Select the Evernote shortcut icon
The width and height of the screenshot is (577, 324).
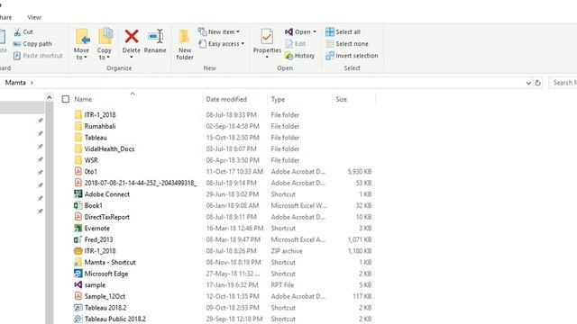[78, 228]
